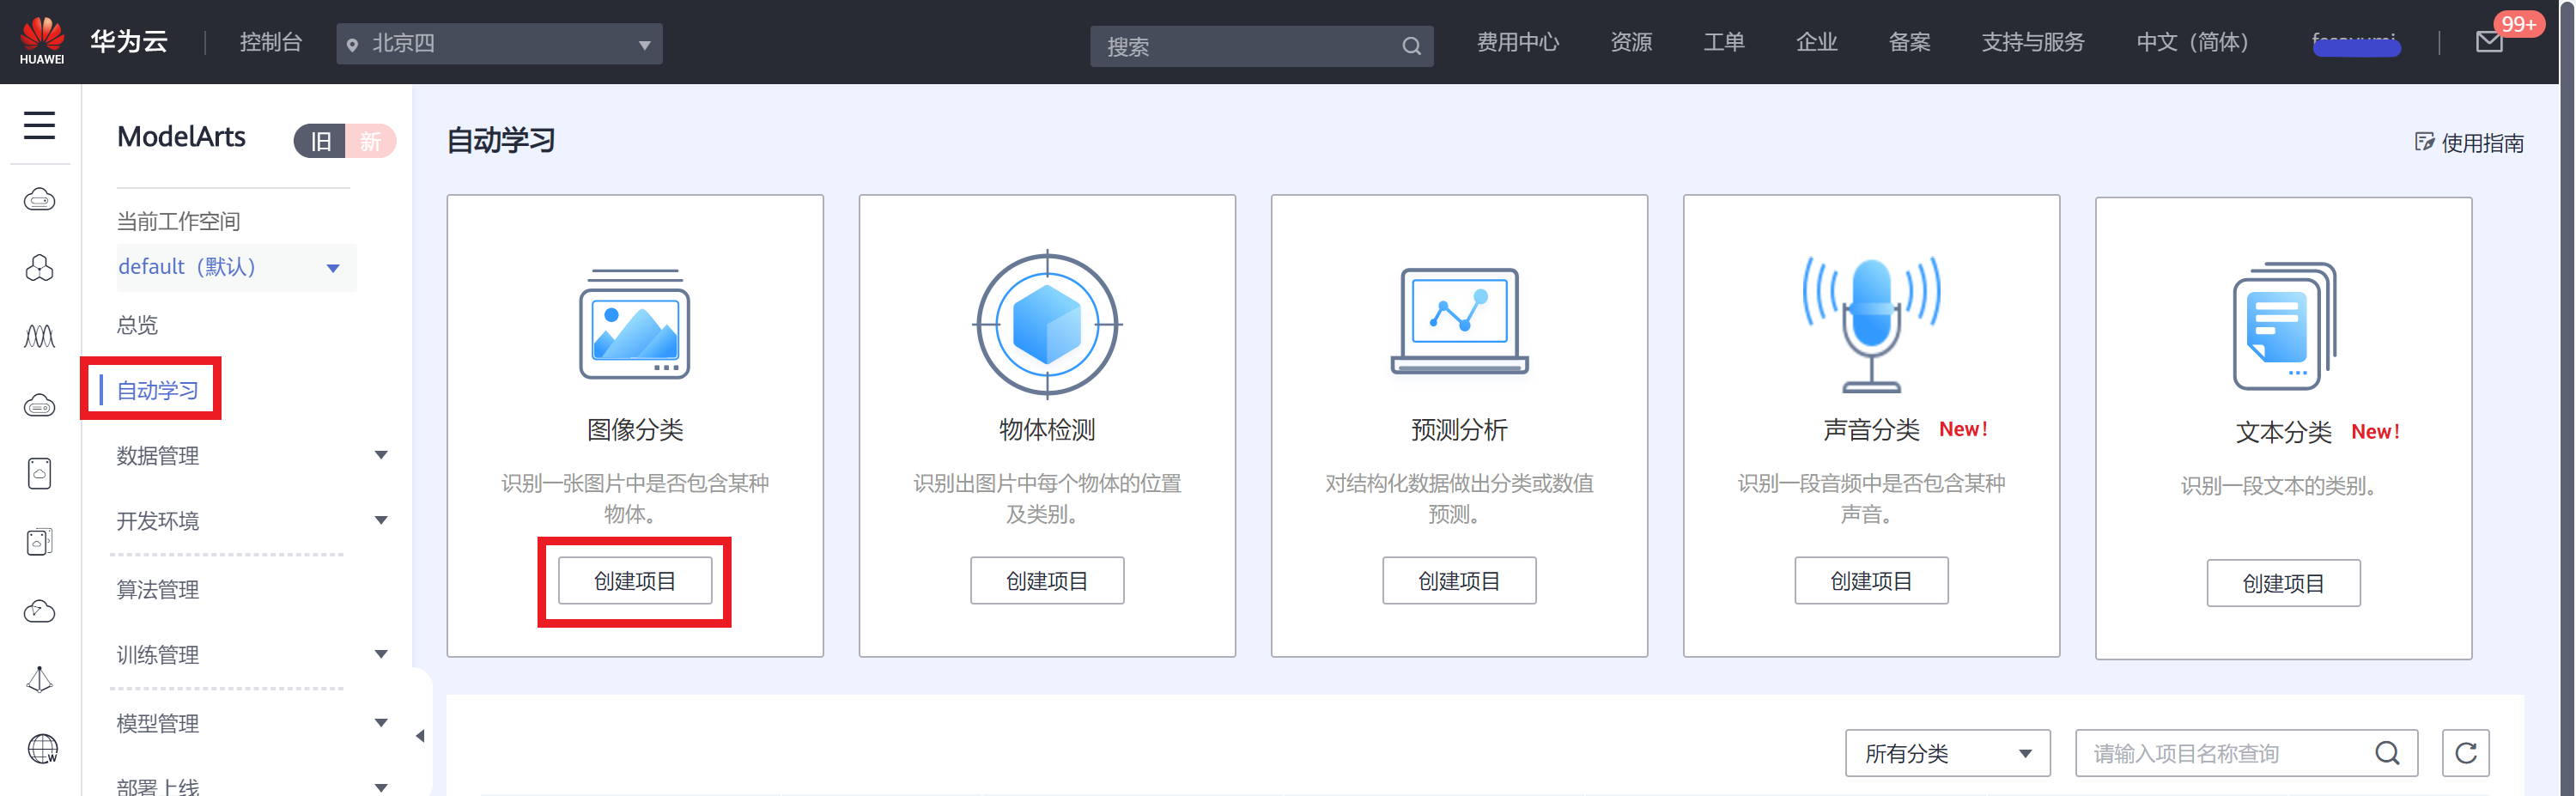This screenshot has height=796, width=2576.
Task: Click the object detection target icon
Action: coord(1047,324)
